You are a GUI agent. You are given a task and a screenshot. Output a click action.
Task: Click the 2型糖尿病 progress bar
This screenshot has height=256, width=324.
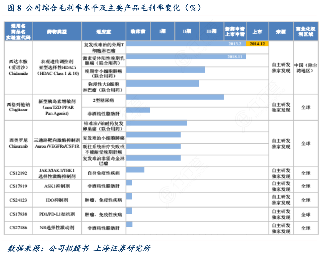pyautogui.click(x=175, y=97)
